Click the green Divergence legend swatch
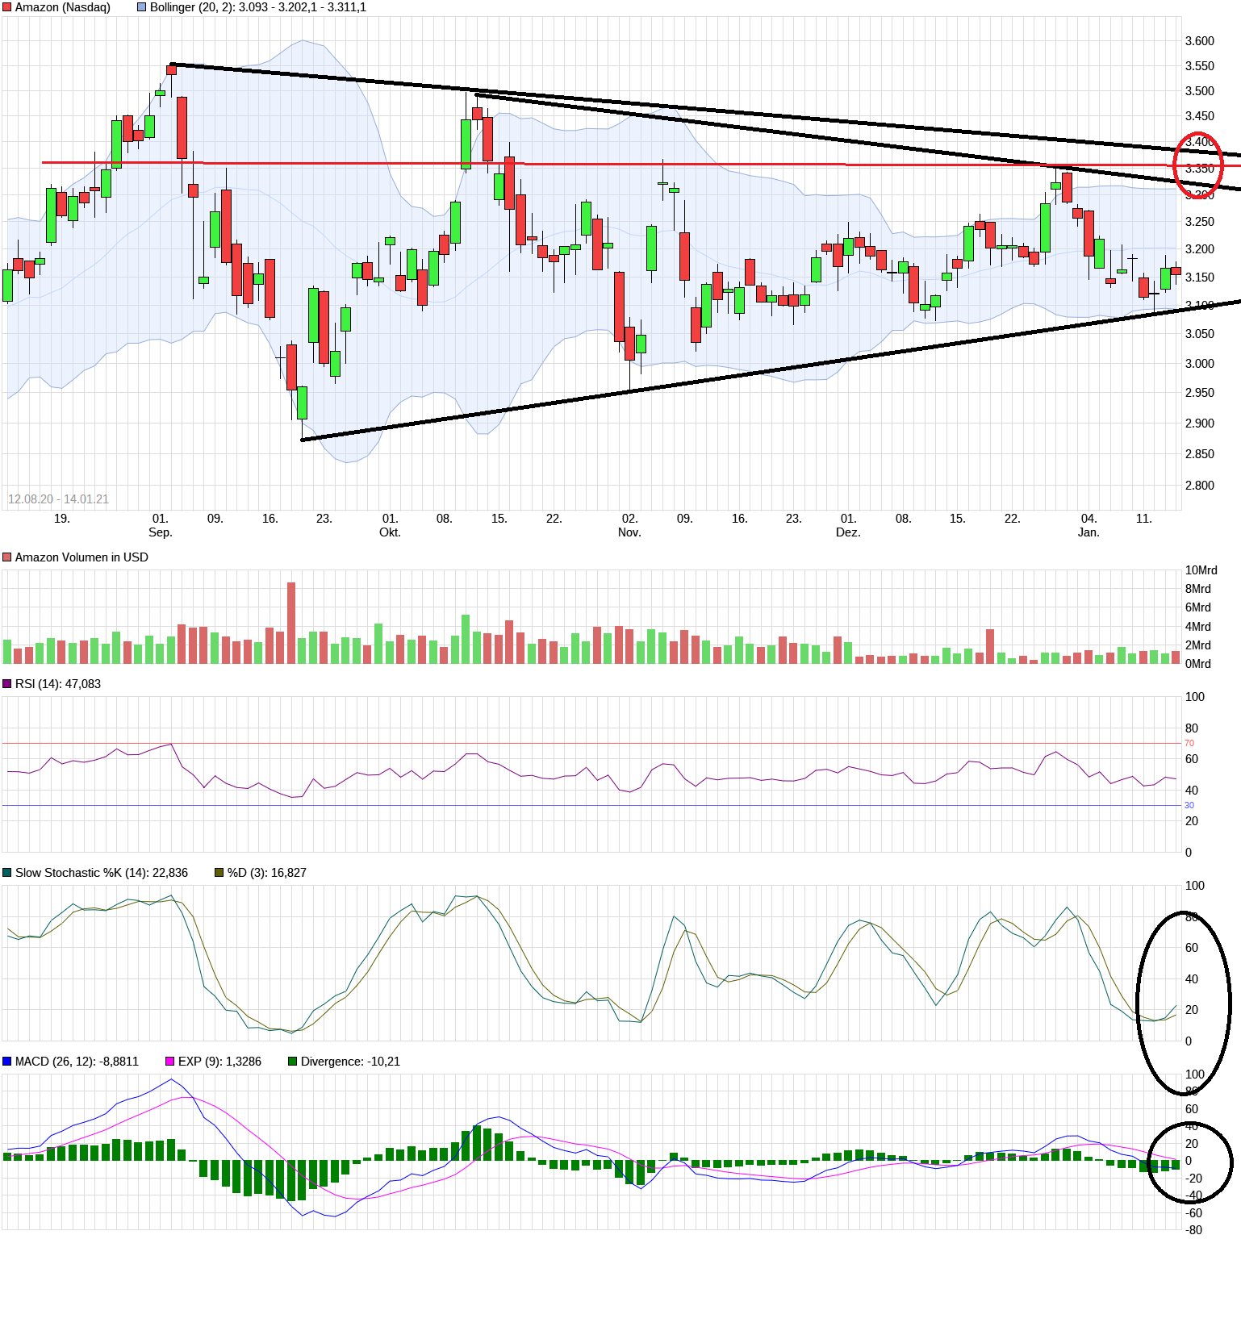 (x=293, y=1062)
